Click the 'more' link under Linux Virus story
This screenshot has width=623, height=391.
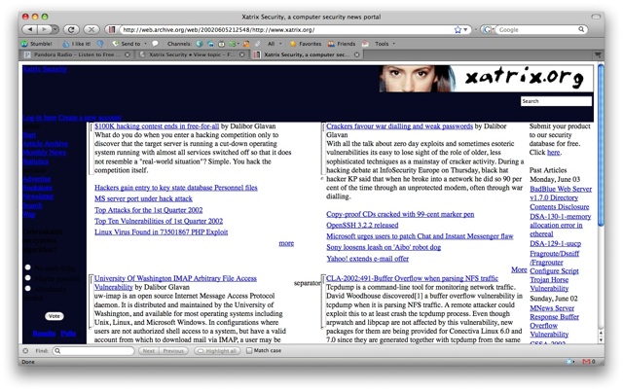pos(286,243)
